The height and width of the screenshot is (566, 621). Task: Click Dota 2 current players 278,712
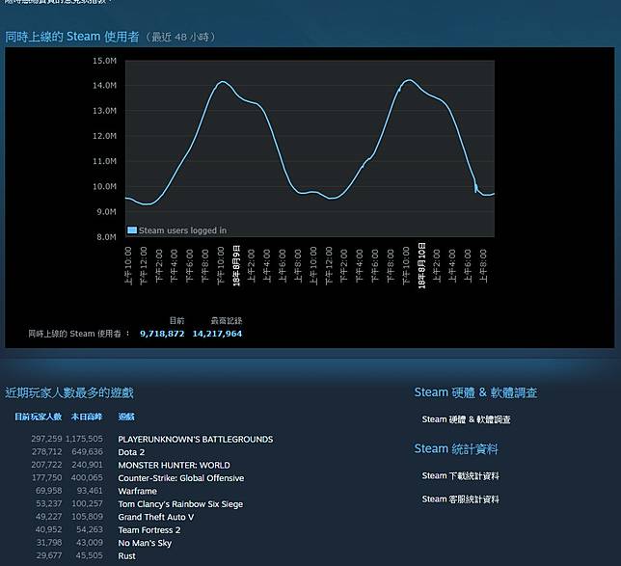(47, 451)
